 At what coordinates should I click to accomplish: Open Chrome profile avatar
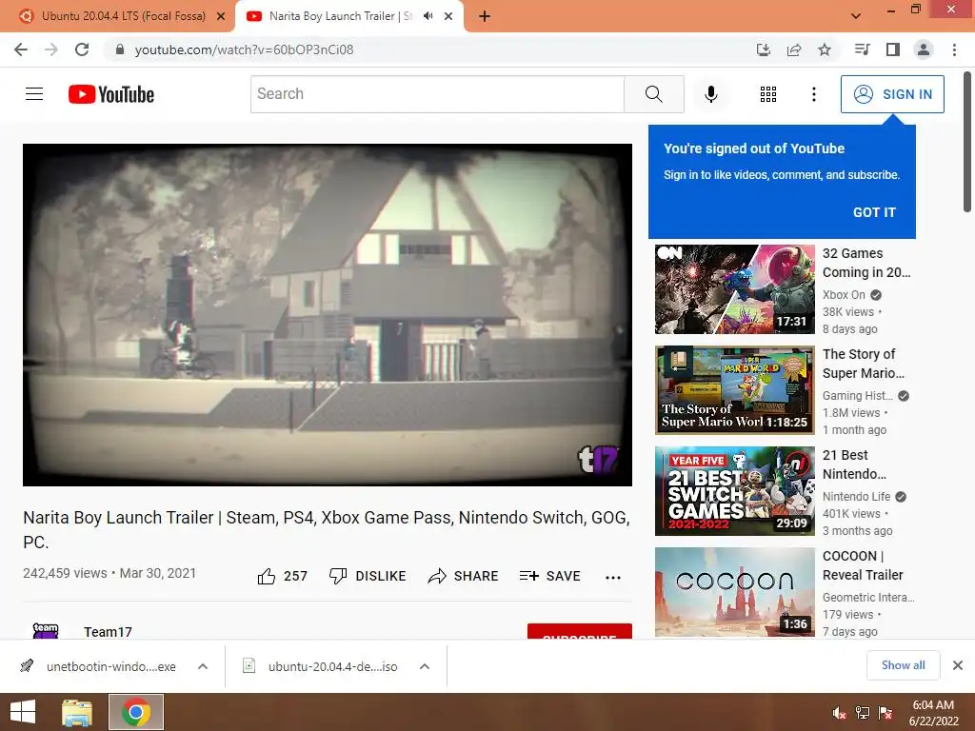point(924,49)
